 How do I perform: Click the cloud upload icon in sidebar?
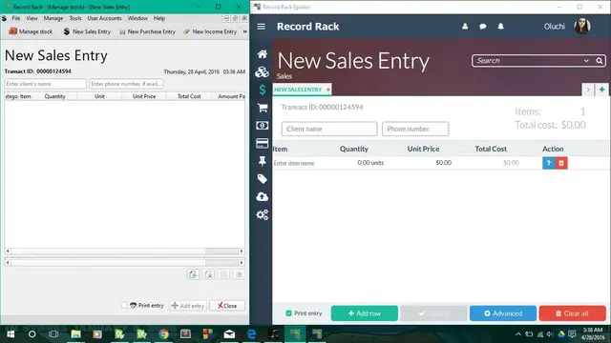click(x=263, y=197)
